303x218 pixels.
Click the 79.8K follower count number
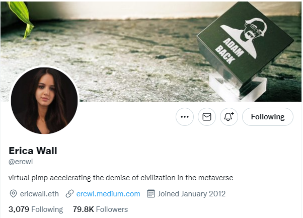pyautogui.click(x=83, y=209)
